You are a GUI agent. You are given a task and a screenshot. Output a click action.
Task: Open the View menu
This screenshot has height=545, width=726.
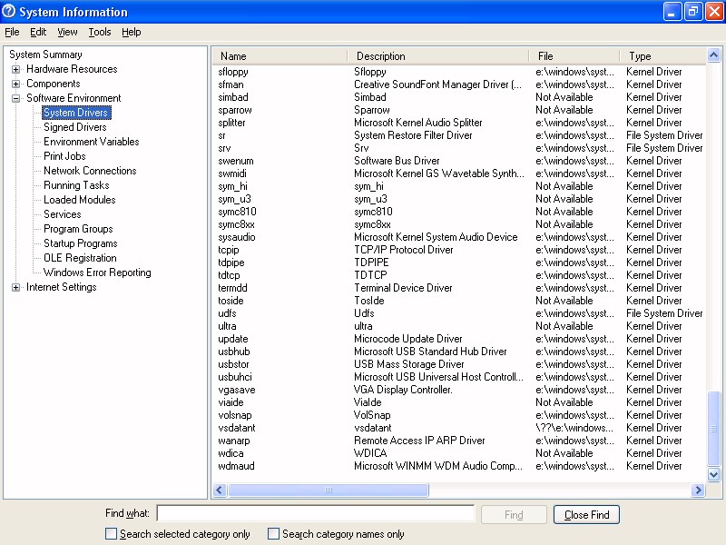coord(67,32)
